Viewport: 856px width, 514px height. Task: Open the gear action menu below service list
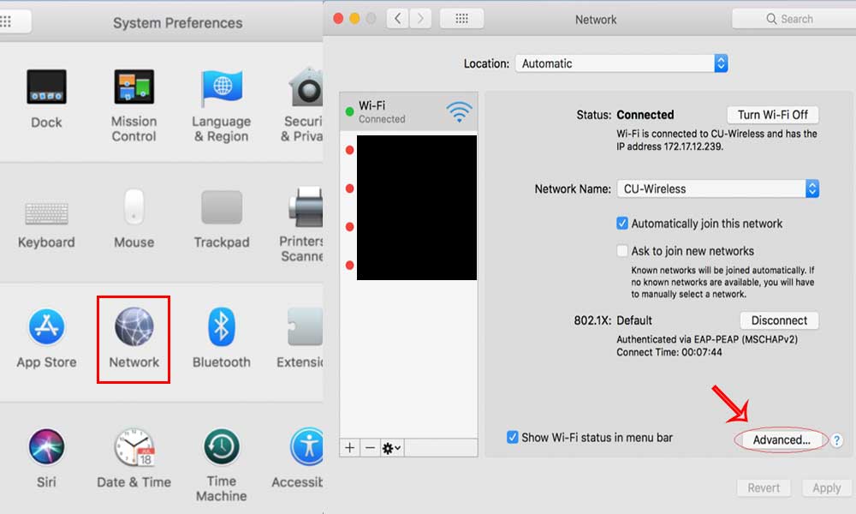point(391,448)
